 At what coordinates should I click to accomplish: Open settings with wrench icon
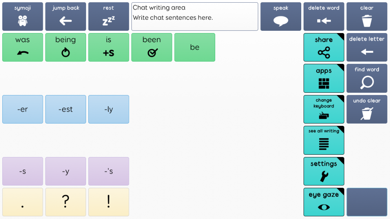click(324, 171)
